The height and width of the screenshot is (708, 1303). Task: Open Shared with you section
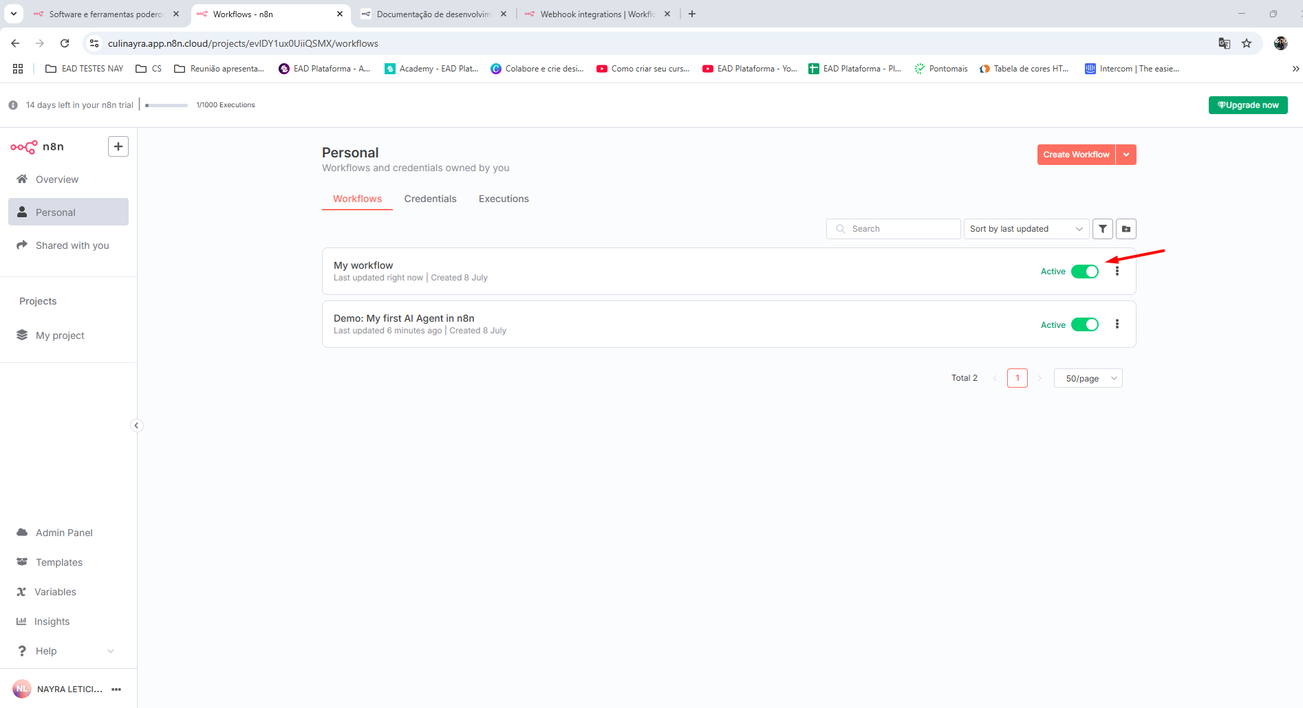(68, 245)
